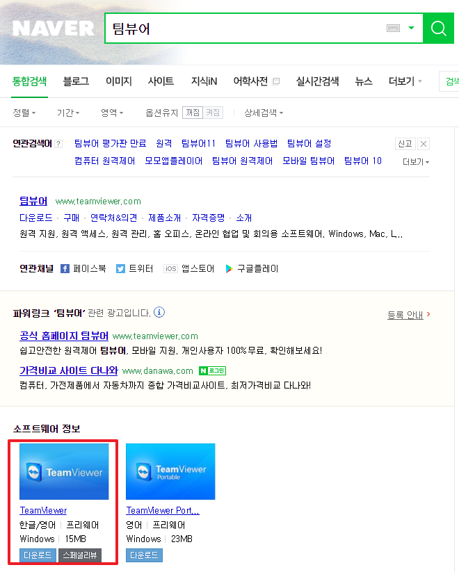The height and width of the screenshot is (572, 459).
Task: Click related search 팀뷰어11
Action: click(x=198, y=143)
